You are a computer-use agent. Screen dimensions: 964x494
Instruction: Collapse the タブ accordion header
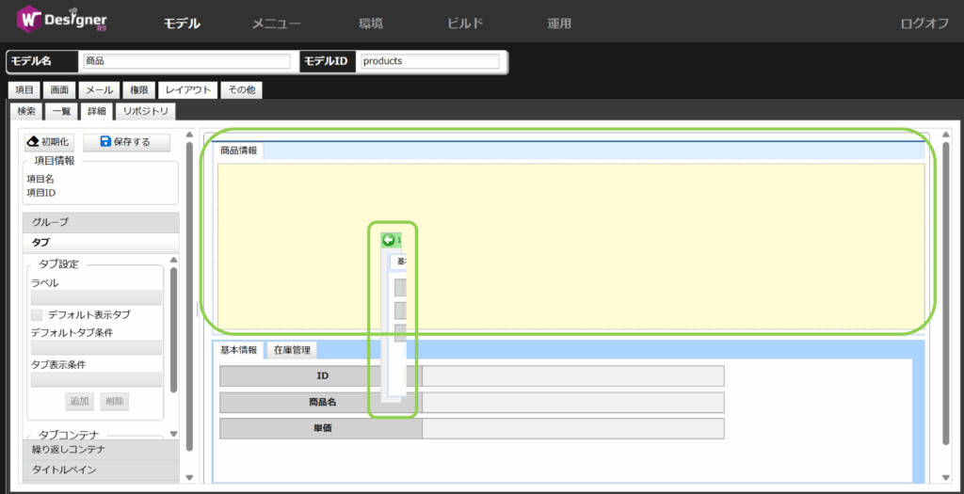point(100,242)
